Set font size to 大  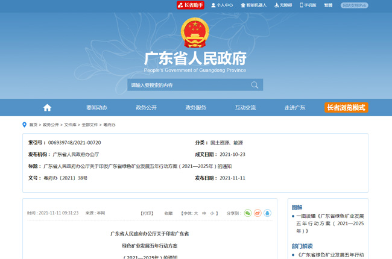[196, 213]
